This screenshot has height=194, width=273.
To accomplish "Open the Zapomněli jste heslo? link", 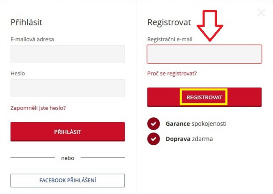I will coord(38,108).
